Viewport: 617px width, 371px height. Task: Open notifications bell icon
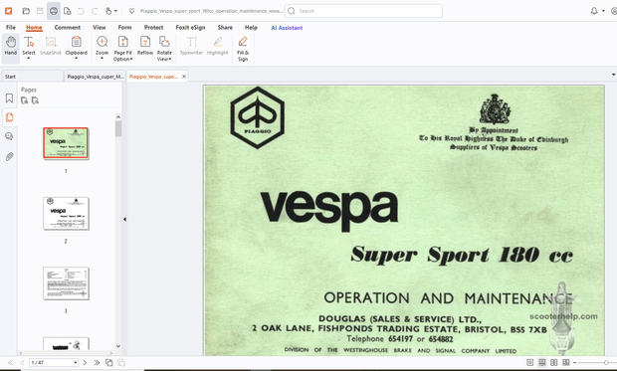[594, 11]
